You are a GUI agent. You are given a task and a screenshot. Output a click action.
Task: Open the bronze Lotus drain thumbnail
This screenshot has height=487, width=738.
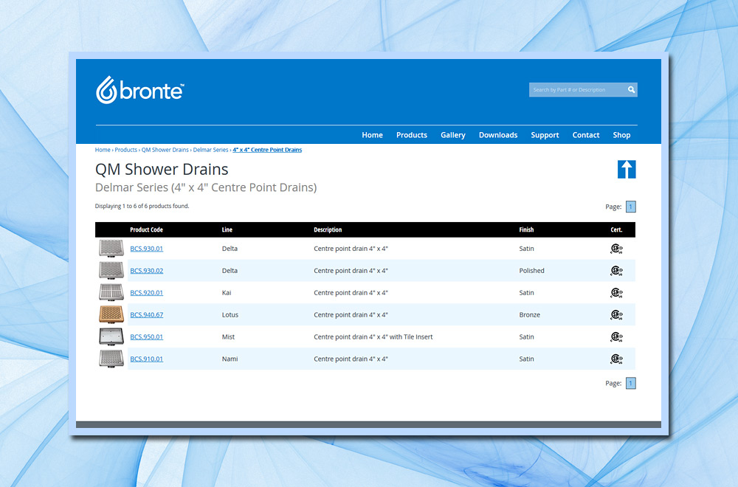point(111,314)
